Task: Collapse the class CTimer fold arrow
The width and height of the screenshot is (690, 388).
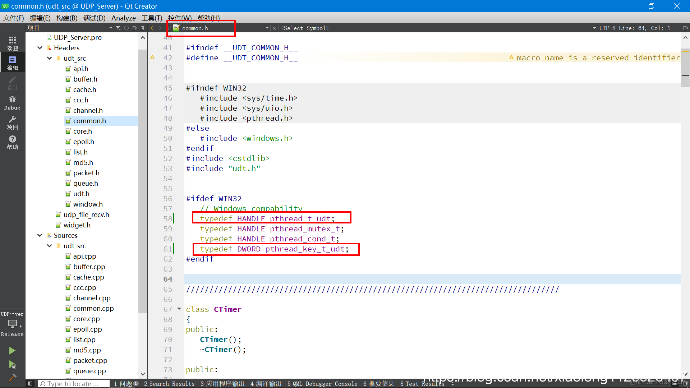Action: [179, 309]
